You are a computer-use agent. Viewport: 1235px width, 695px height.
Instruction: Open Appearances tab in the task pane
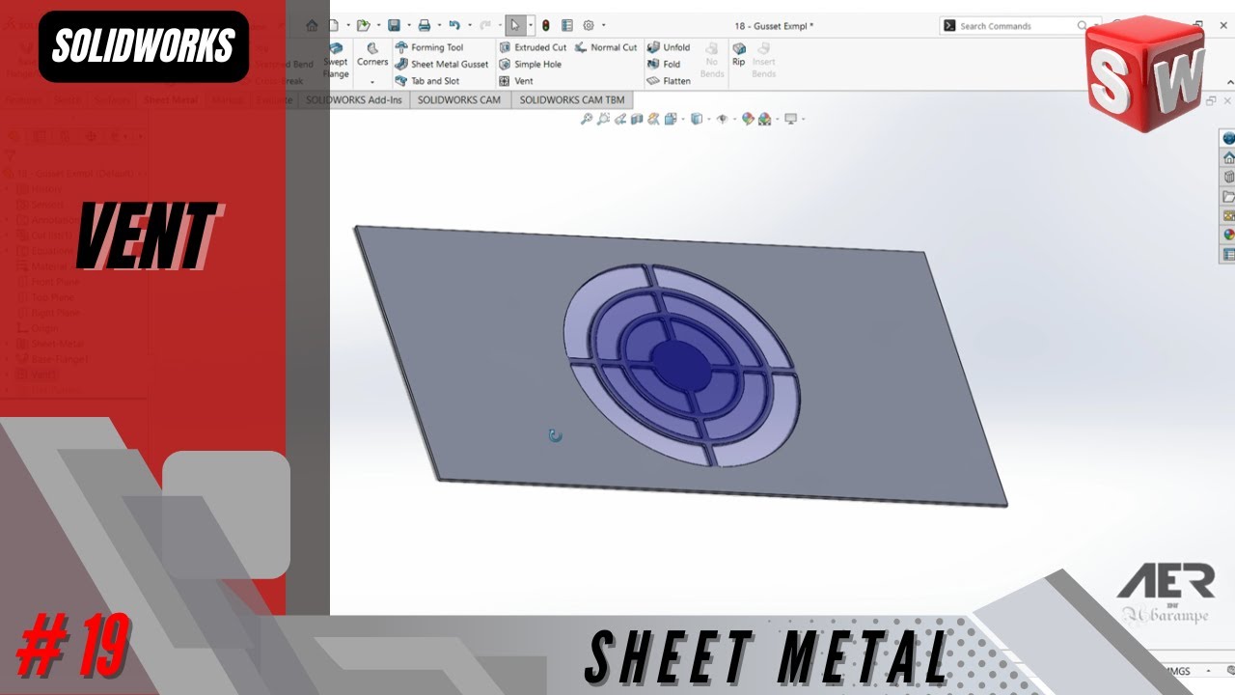(x=1228, y=234)
